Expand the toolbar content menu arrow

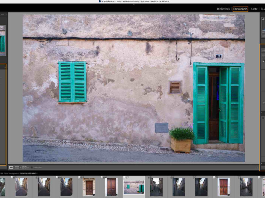(x=257, y=167)
